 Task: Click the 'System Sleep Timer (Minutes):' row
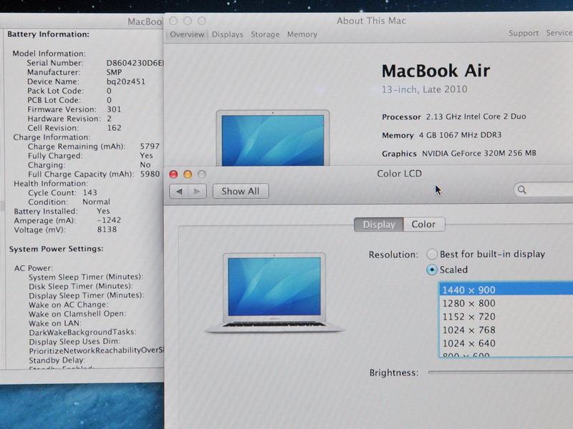click(x=86, y=277)
